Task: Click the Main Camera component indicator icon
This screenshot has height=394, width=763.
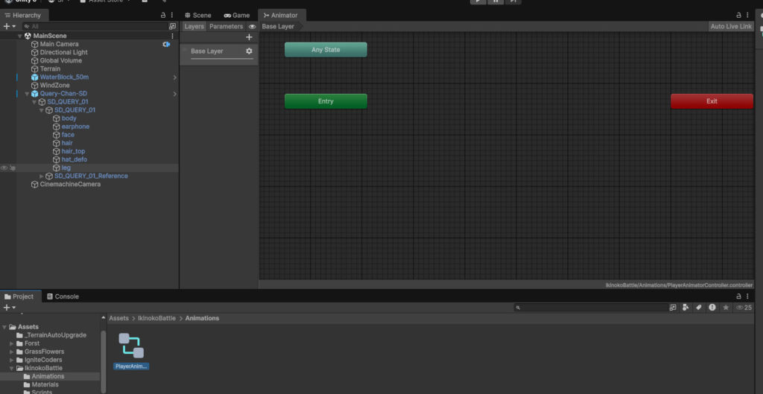Action: point(166,44)
